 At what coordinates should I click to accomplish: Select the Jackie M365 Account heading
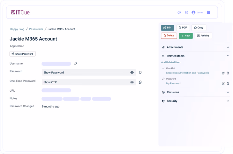tap(33, 39)
